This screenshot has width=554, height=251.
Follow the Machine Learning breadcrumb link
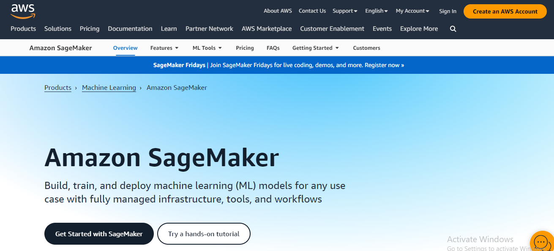coord(109,87)
